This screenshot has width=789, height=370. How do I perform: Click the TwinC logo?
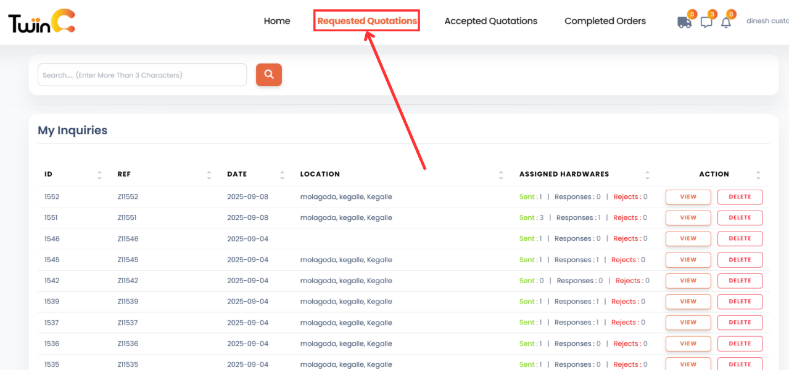41,20
